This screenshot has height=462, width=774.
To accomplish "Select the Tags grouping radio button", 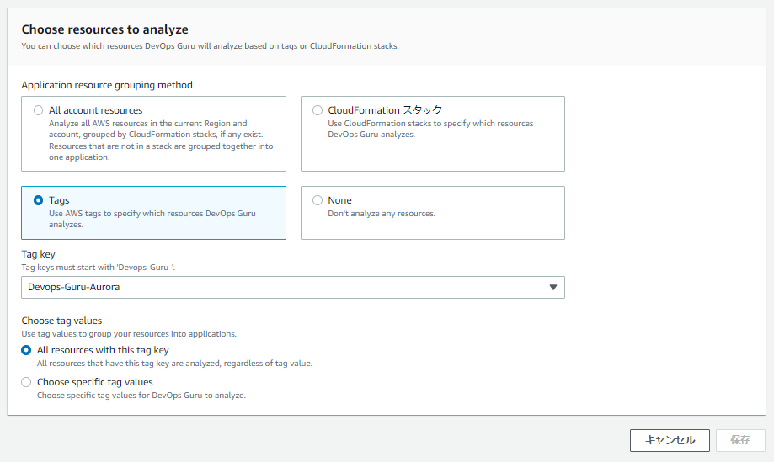I will tap(38, 200).
